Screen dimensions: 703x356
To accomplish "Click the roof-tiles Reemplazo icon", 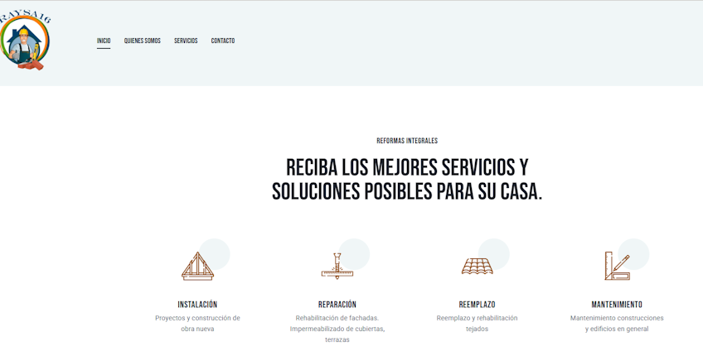I will pyautogui.click(x=477, y=266).
